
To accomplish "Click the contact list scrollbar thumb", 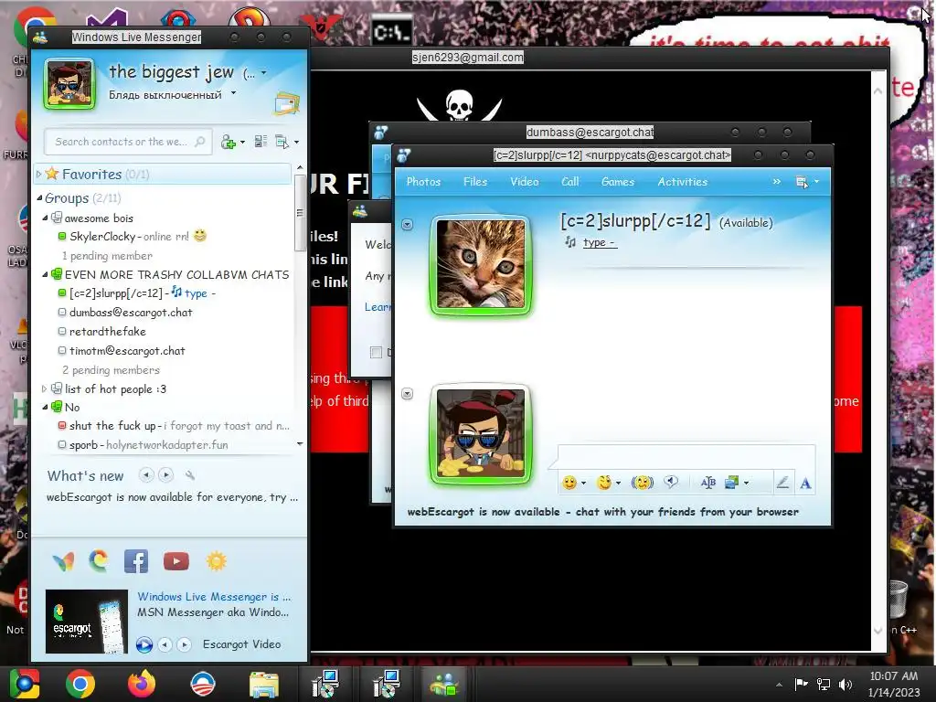I will pyautogui.click(x=300, y=212).
